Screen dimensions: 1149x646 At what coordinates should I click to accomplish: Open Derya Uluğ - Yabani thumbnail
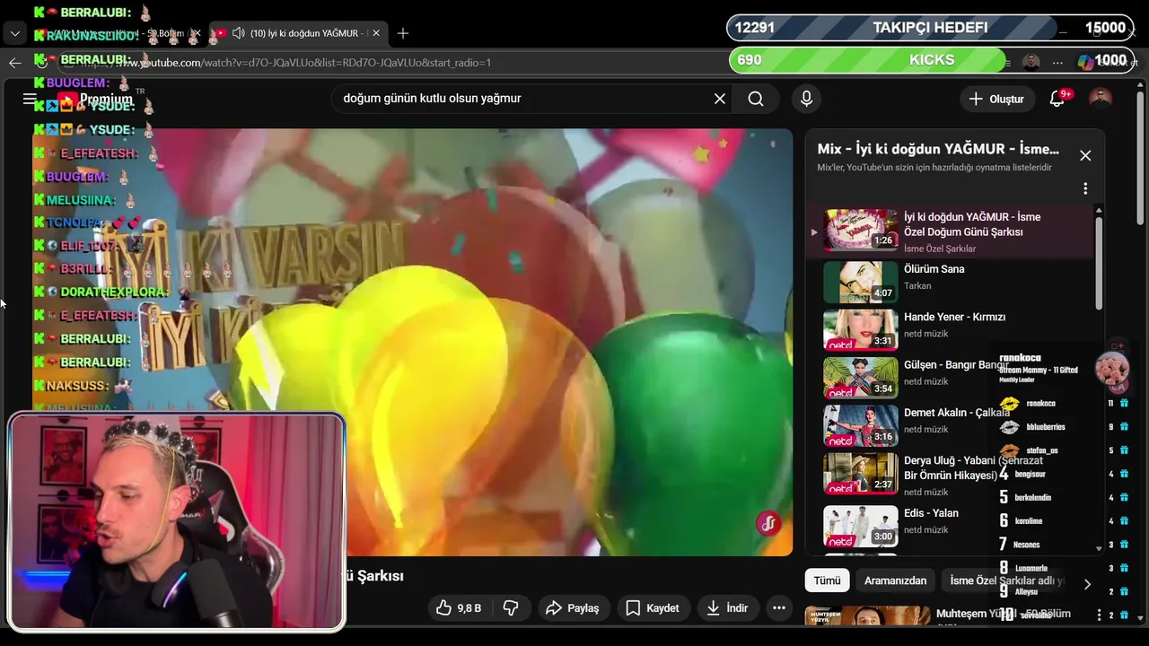click(x=860, y=474)
